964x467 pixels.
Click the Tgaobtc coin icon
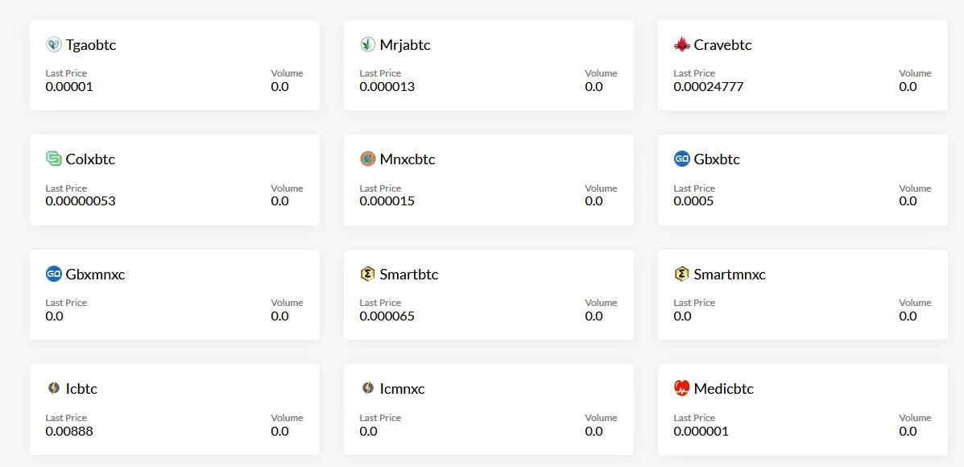coord(54,45)
